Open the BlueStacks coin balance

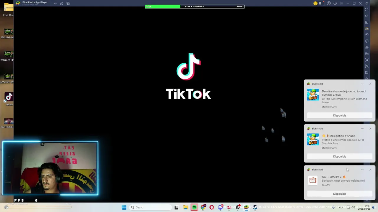point(317,3)
